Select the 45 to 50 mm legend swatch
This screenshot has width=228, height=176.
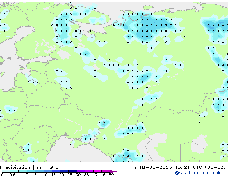[106, 171]
